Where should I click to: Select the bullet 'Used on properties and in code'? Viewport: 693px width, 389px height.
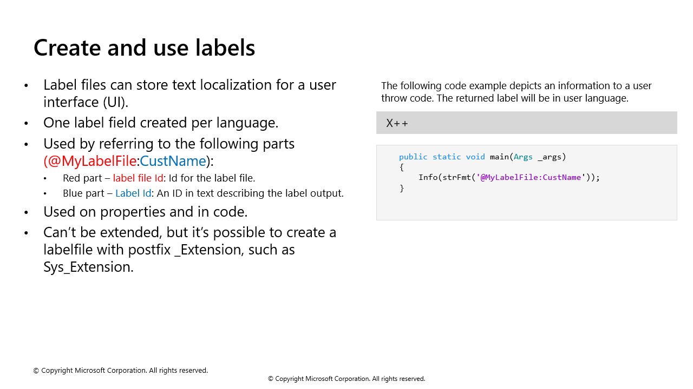[145, 211]
